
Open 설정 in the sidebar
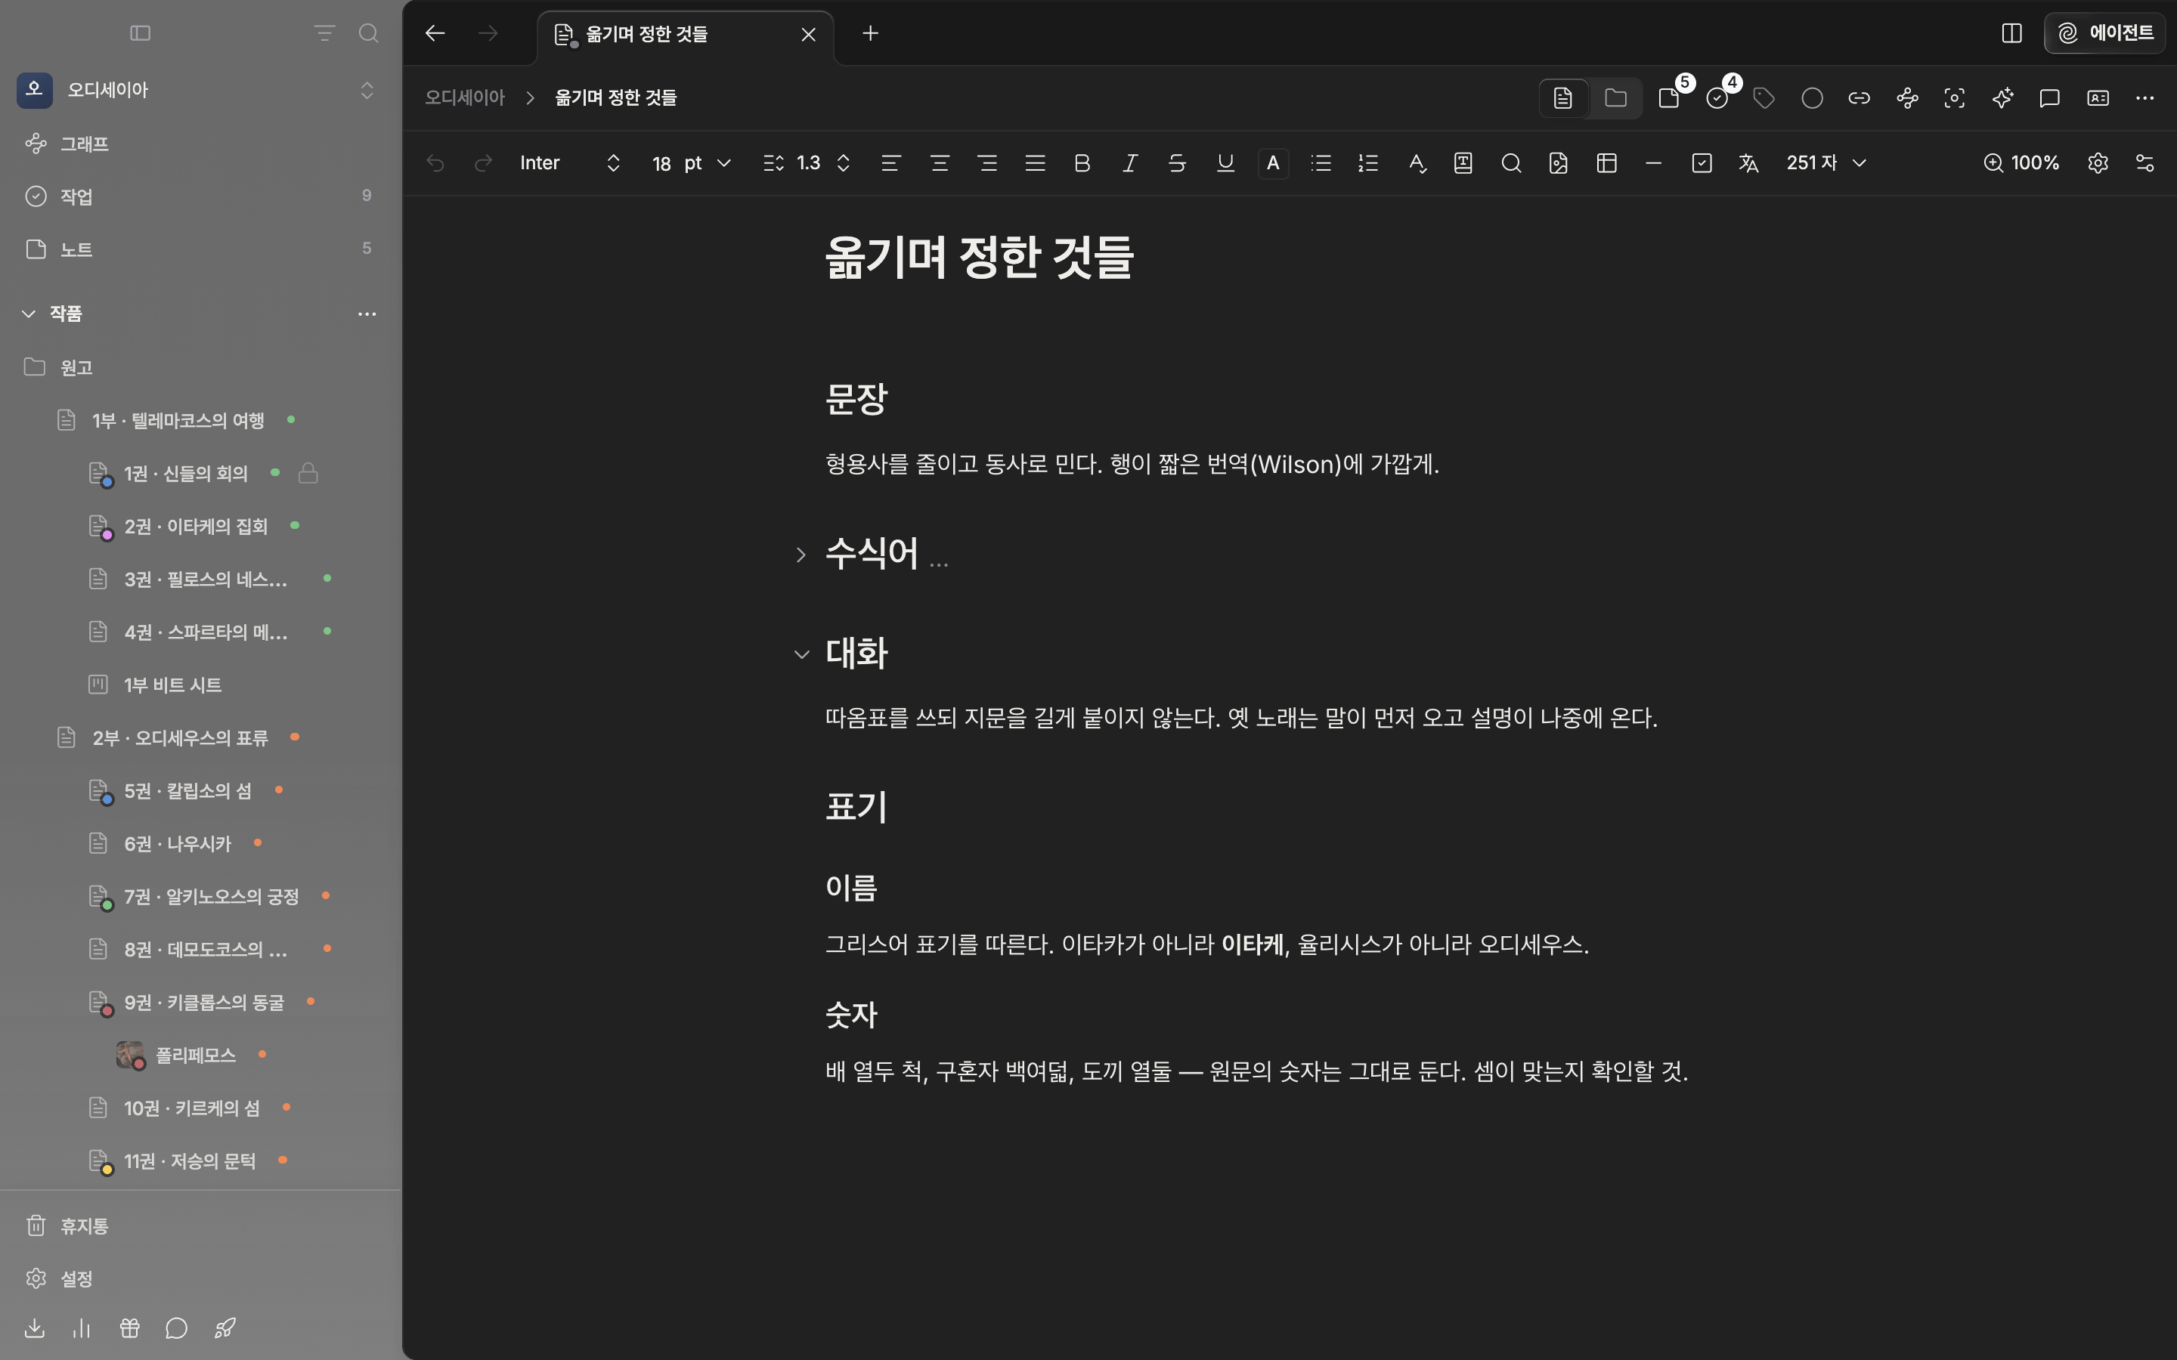[200, 1278]
